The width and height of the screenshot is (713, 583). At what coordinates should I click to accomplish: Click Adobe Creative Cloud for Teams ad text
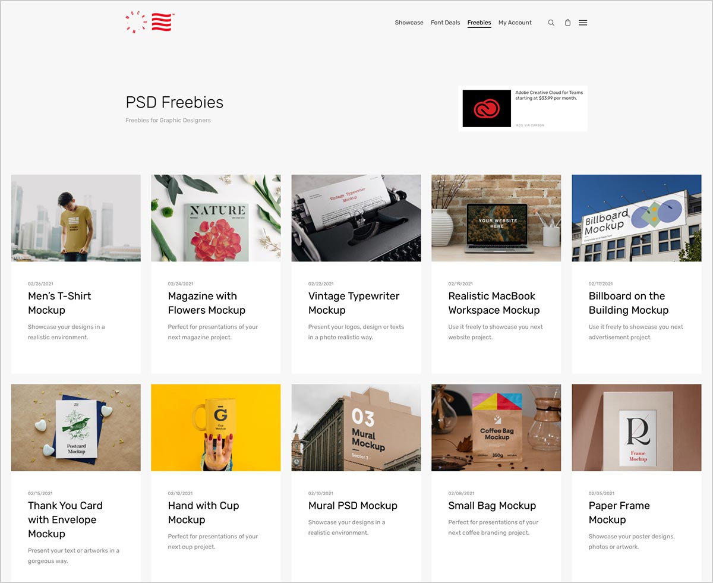click(549, 95)
